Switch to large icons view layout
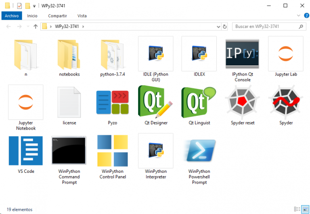 305,209
